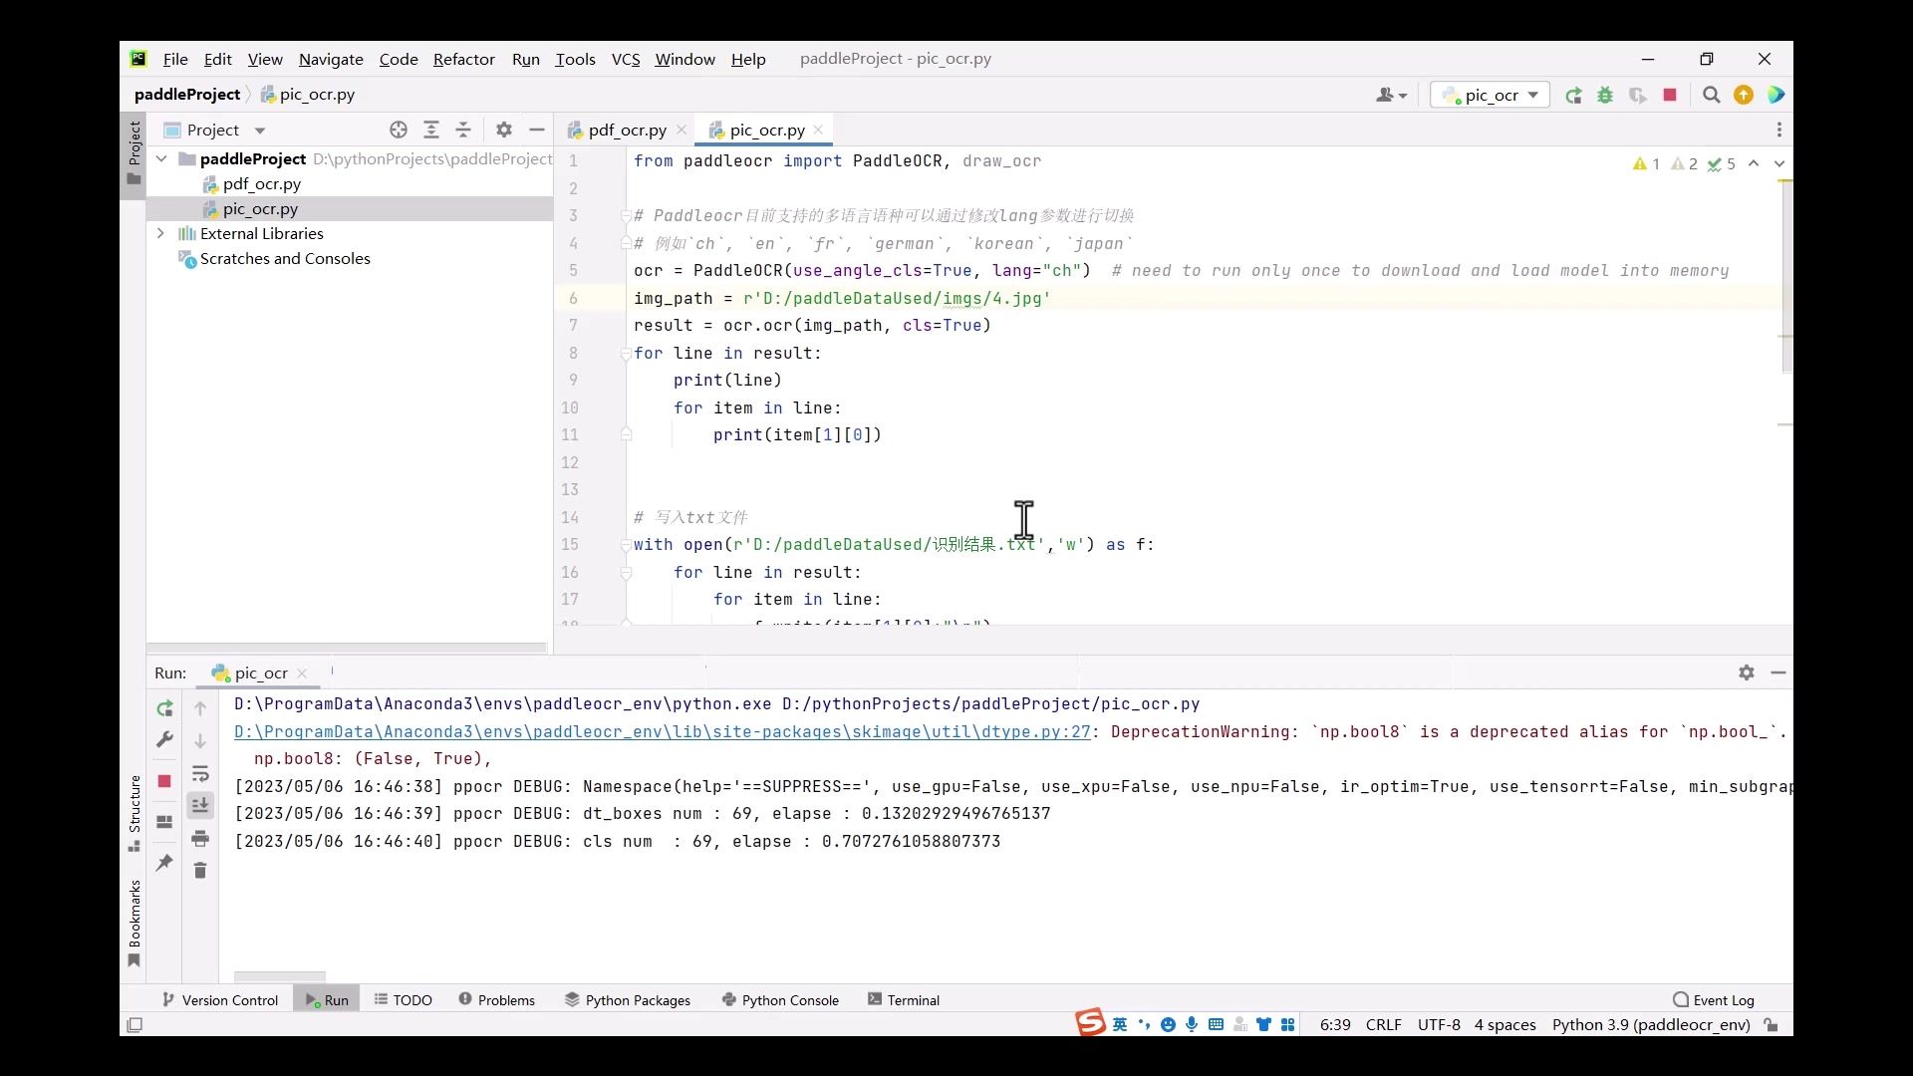
Task: Close the pdf_ocr.py editor tab
Action: [682, 131]
